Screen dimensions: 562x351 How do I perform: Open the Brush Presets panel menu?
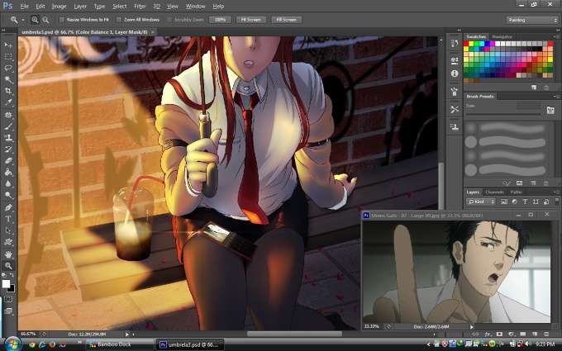click(556, 97)
